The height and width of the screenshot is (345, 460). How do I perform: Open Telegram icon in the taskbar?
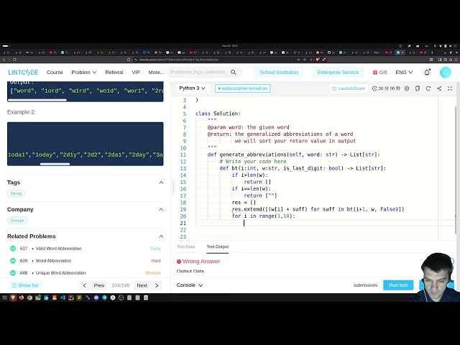click(104, 298)
